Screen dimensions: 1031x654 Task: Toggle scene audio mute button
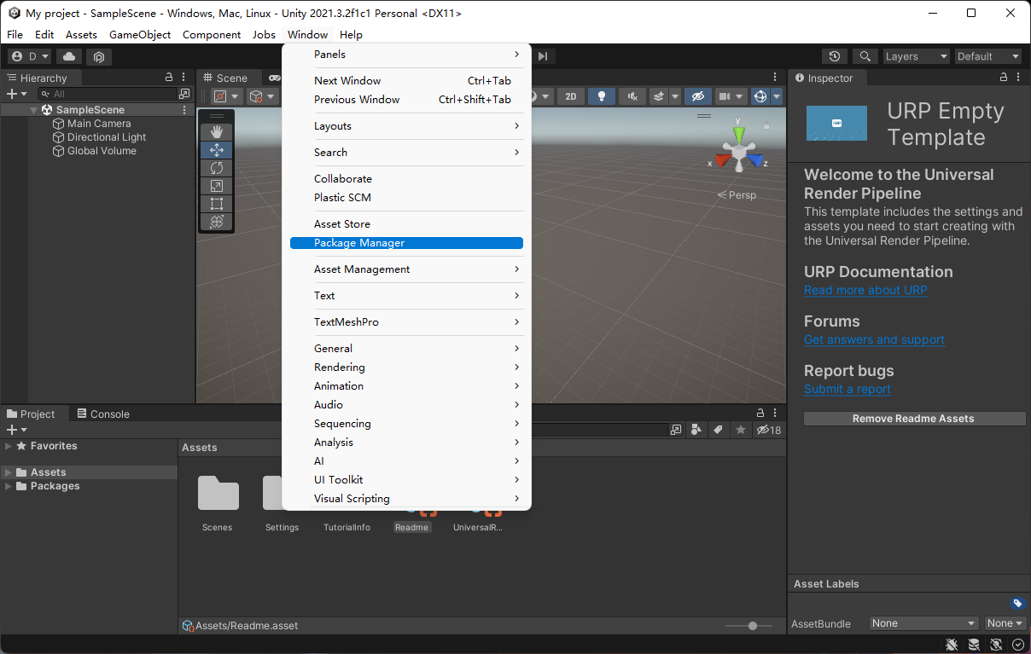[x=632, y=96]
